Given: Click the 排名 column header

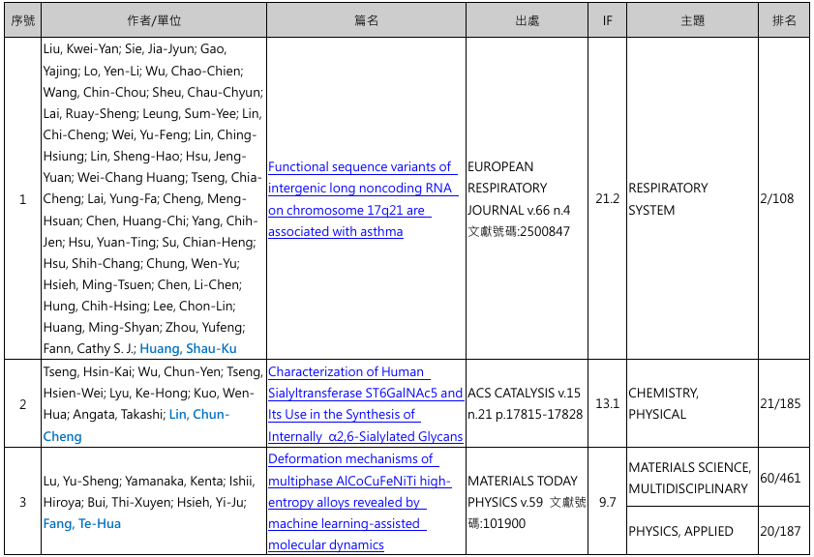Looking at the screenshot, I should click(784, 20).
